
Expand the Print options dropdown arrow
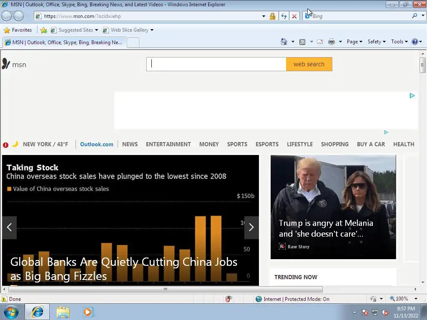pos(340,42)
